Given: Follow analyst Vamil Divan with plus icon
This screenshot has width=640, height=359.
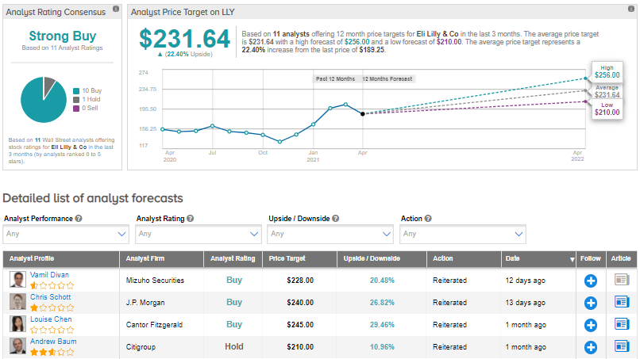Looking at the screenshot, I should [590, 281].
